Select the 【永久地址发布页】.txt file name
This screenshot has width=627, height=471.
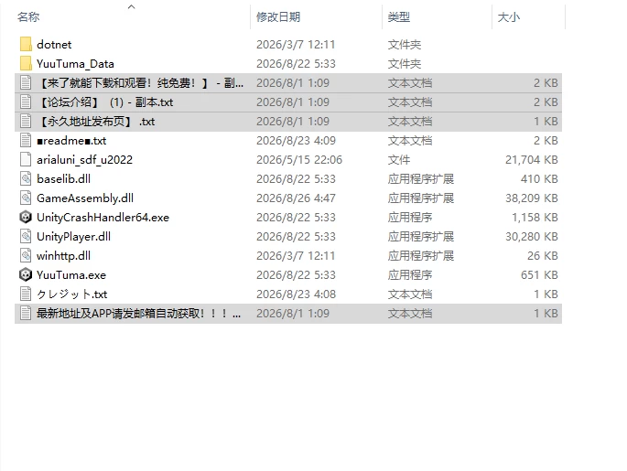[x=95, y=121]
